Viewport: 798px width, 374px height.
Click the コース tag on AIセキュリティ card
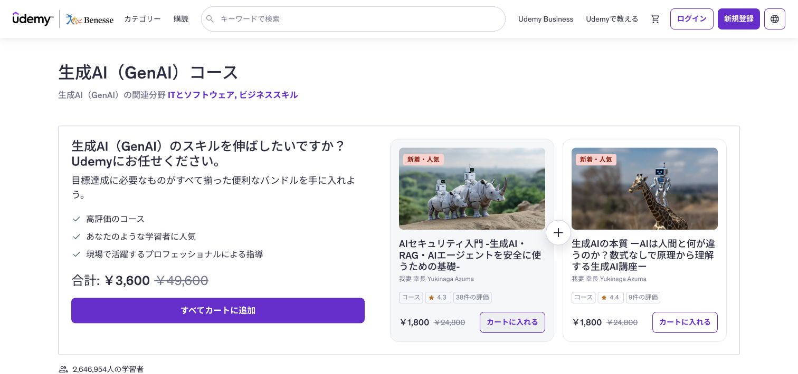(411, 297)
